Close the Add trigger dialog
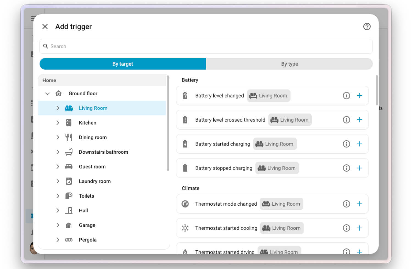 tap(45, 27)
